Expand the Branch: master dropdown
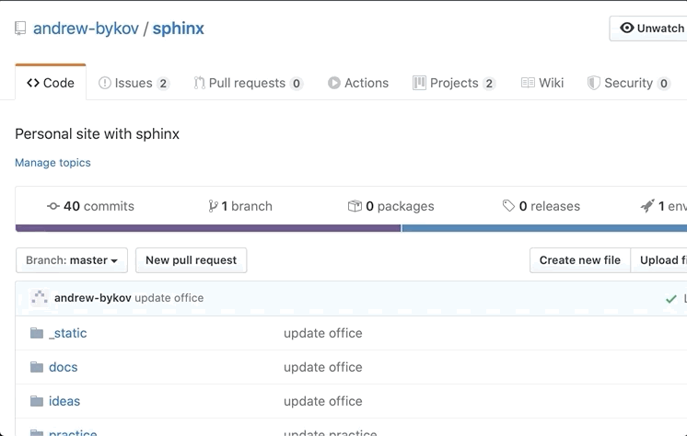The height and width of the screenshot is (436, 687). [72, 260]
